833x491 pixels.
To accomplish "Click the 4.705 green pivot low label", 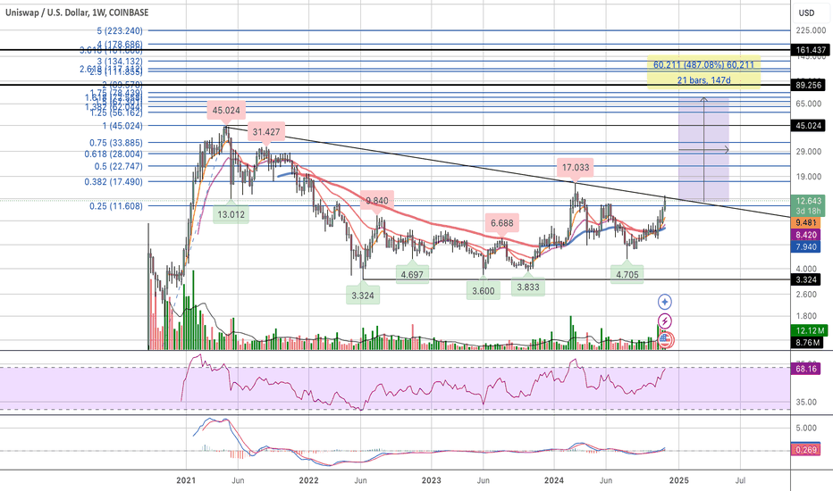I will tap(627, 274).
